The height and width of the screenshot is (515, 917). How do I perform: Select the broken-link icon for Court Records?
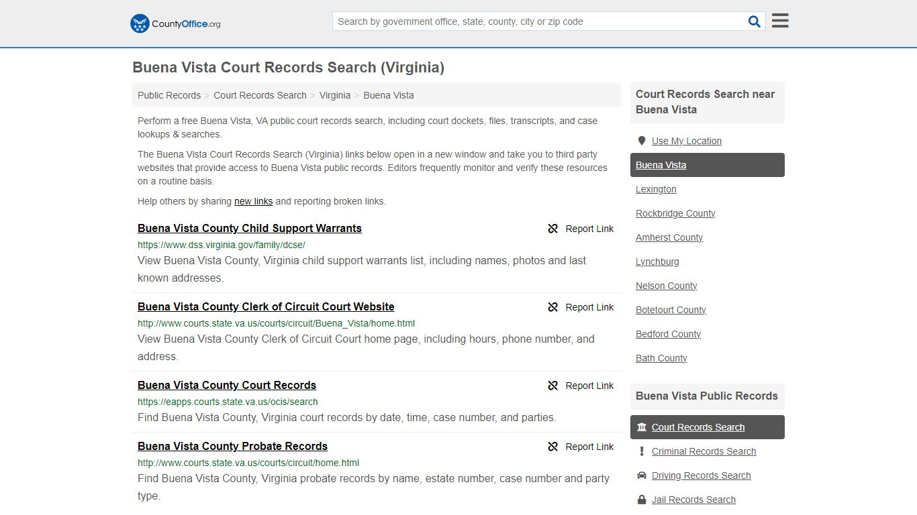pos(552,386)
